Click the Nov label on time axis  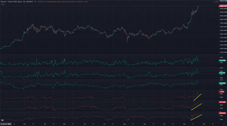pyautogui.click(x=185, y=124)
